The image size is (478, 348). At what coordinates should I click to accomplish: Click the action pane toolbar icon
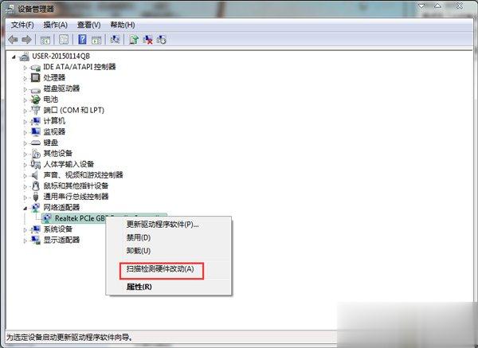tap(96, 40)
